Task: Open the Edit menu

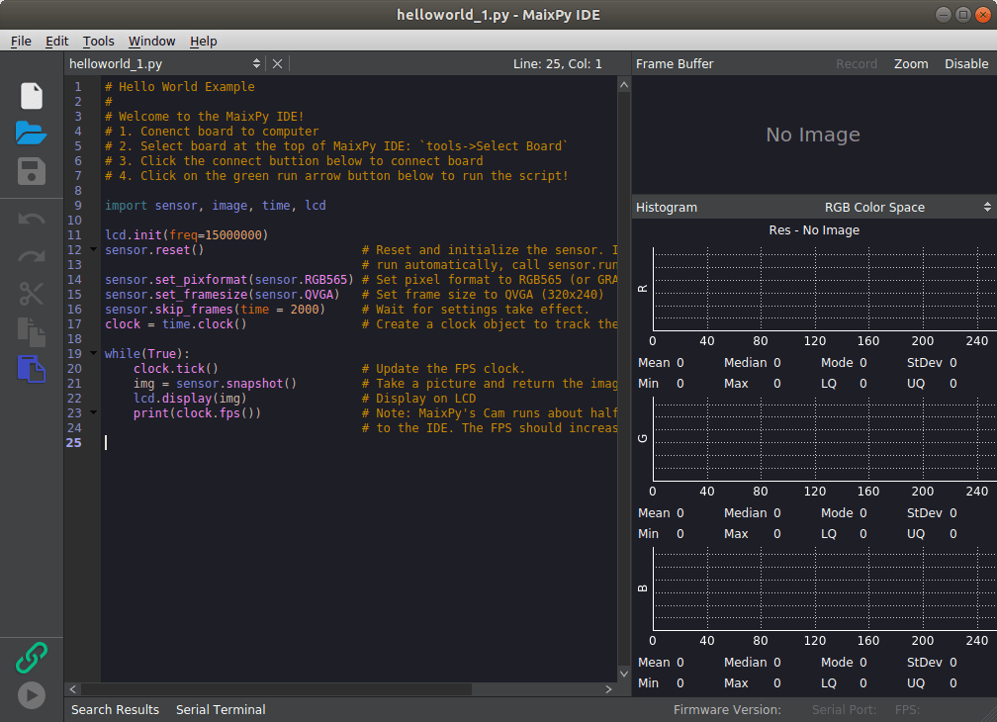Action: (x=56, y=41)
